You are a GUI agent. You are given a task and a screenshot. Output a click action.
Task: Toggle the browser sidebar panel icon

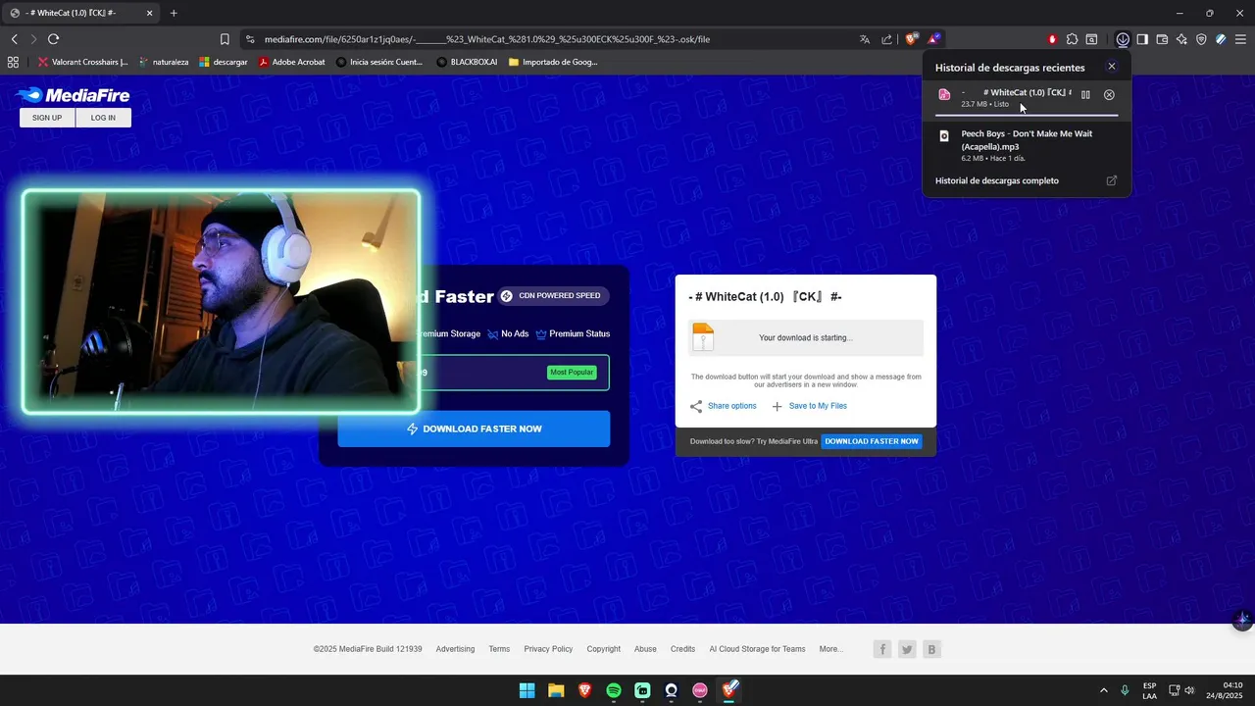point(1142,39)
